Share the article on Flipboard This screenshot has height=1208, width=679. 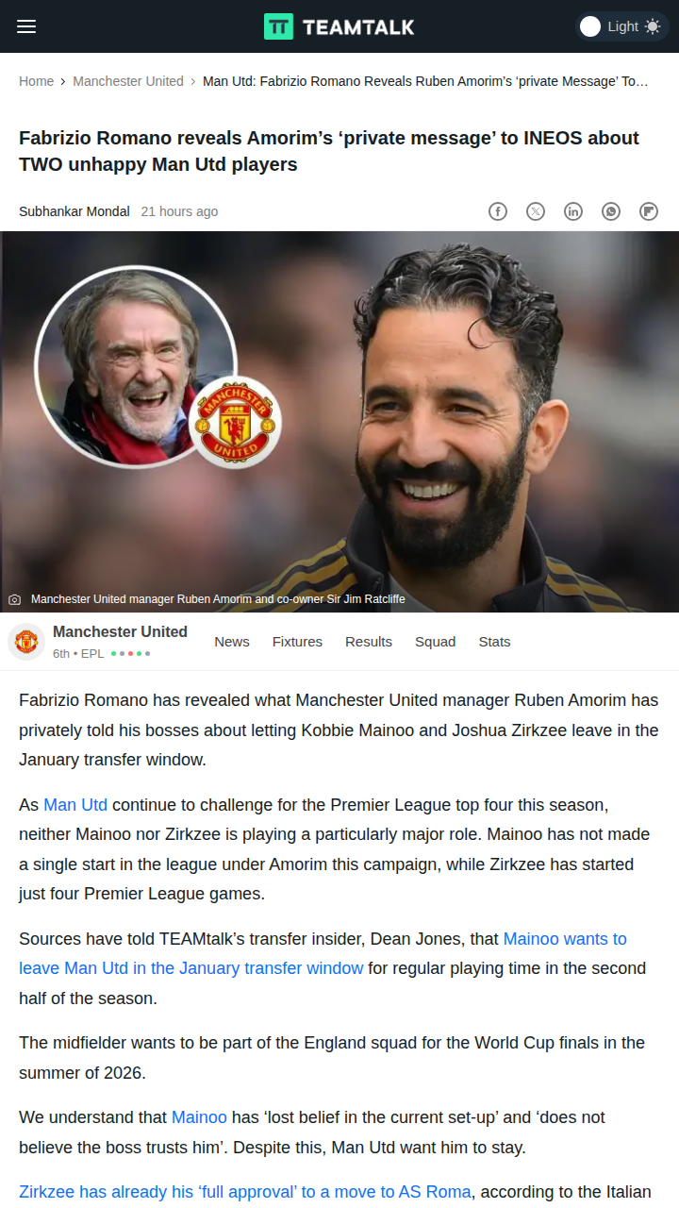[x=649, y=211]
